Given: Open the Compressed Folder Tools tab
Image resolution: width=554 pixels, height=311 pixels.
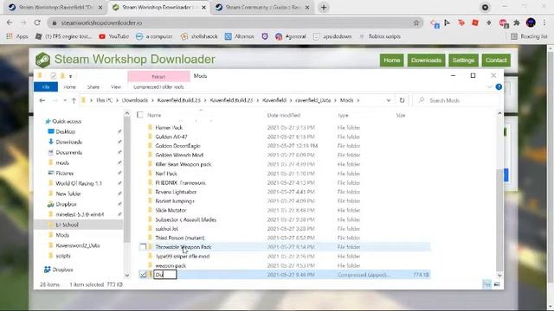Looking at the screenshot, I should pos(158,86).
